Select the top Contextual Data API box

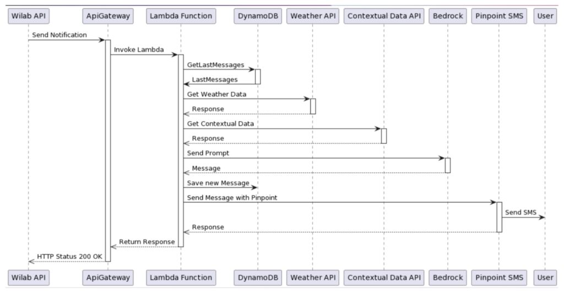click(384, 16)
